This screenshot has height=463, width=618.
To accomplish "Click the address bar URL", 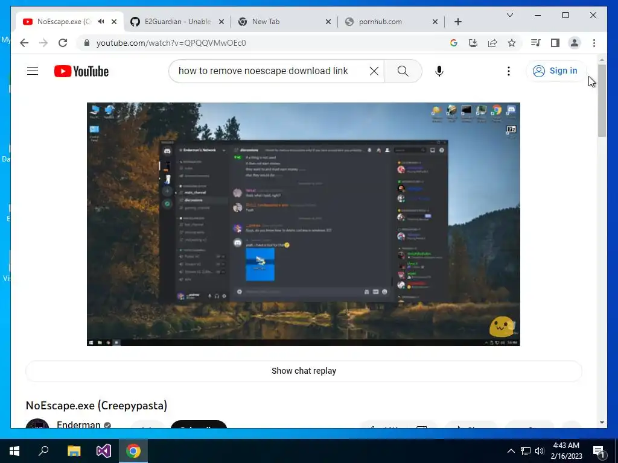I will (x=171, y=43).
